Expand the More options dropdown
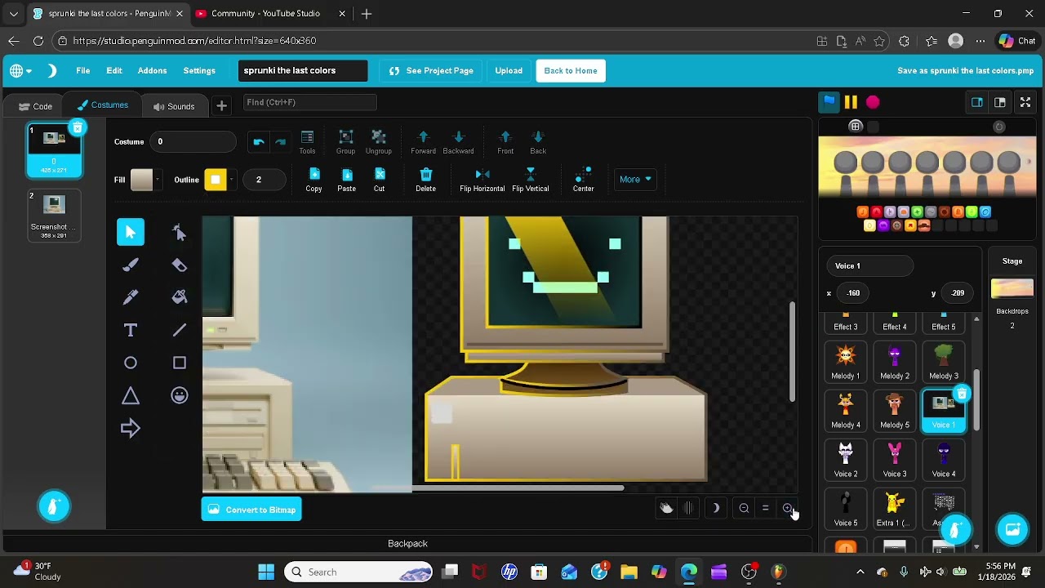1045x588 pixels. click(x=635, y=179)
